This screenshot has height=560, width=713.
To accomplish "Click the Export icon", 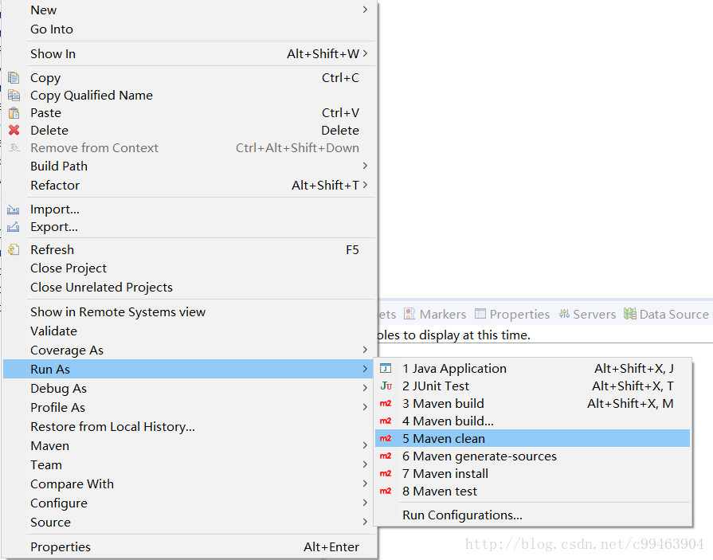I will (14, 227).
